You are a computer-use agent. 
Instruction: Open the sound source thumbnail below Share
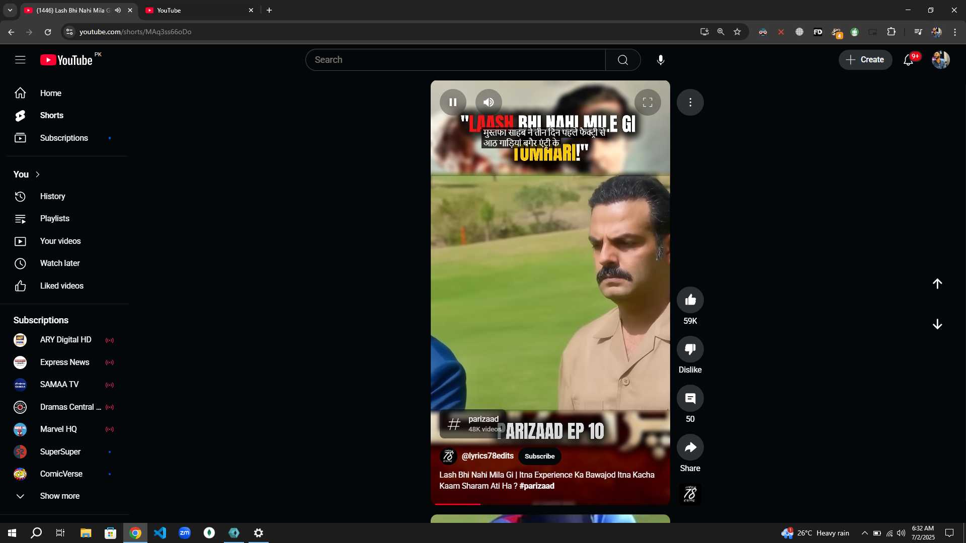(x=690, y=494)
